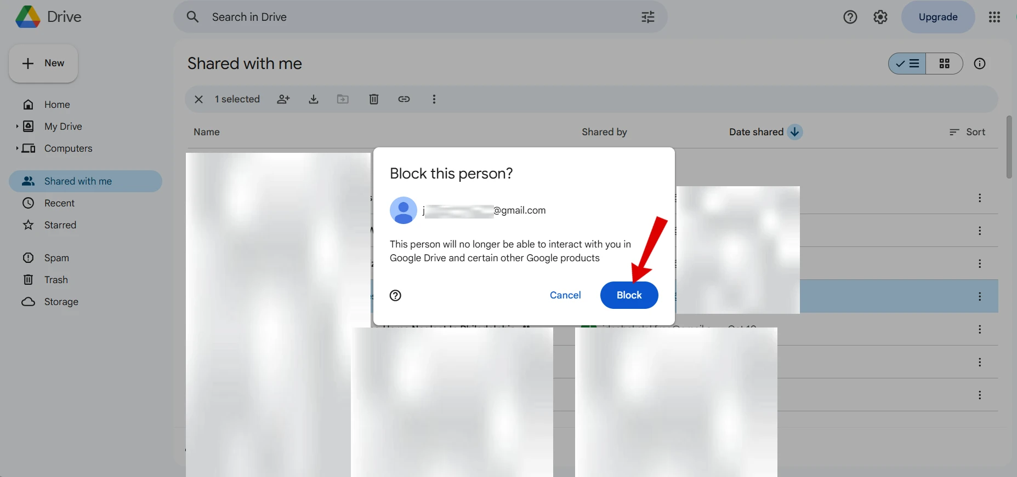Image resolution: width=1017 pixels, height=477 pixels.
Task: Open the Google apps grid
Action: click(x=994, y=17)
